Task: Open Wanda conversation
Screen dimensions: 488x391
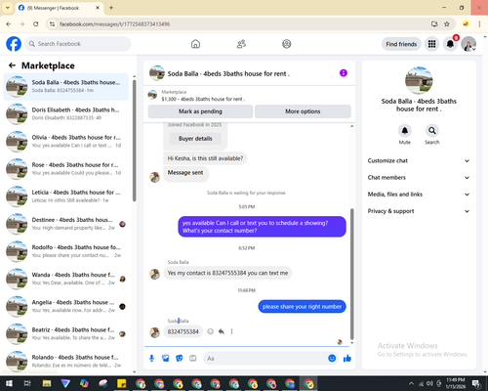Action: point(66,279)
